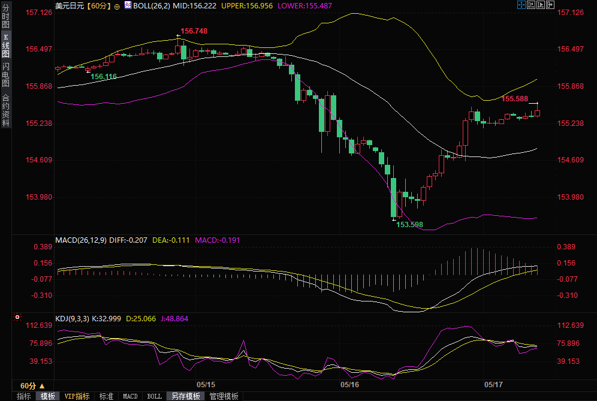
Task: Click the chart playback icon
Action: (540, 5)
